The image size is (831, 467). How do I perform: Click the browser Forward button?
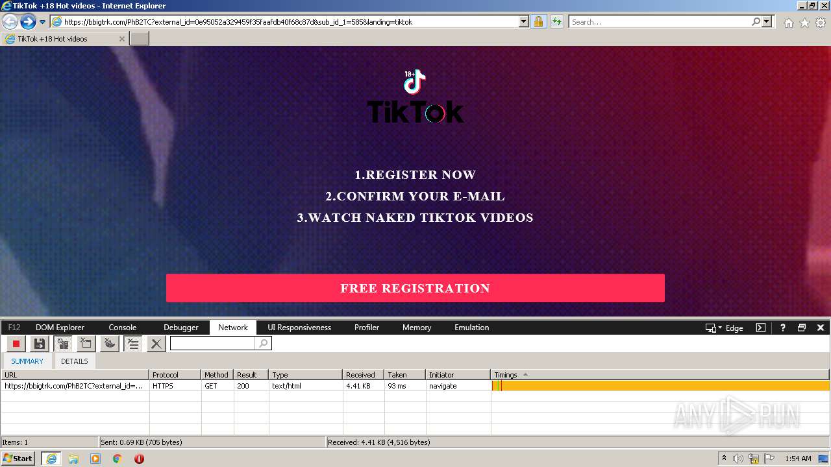pyautogui.click(x=28, y=21)
